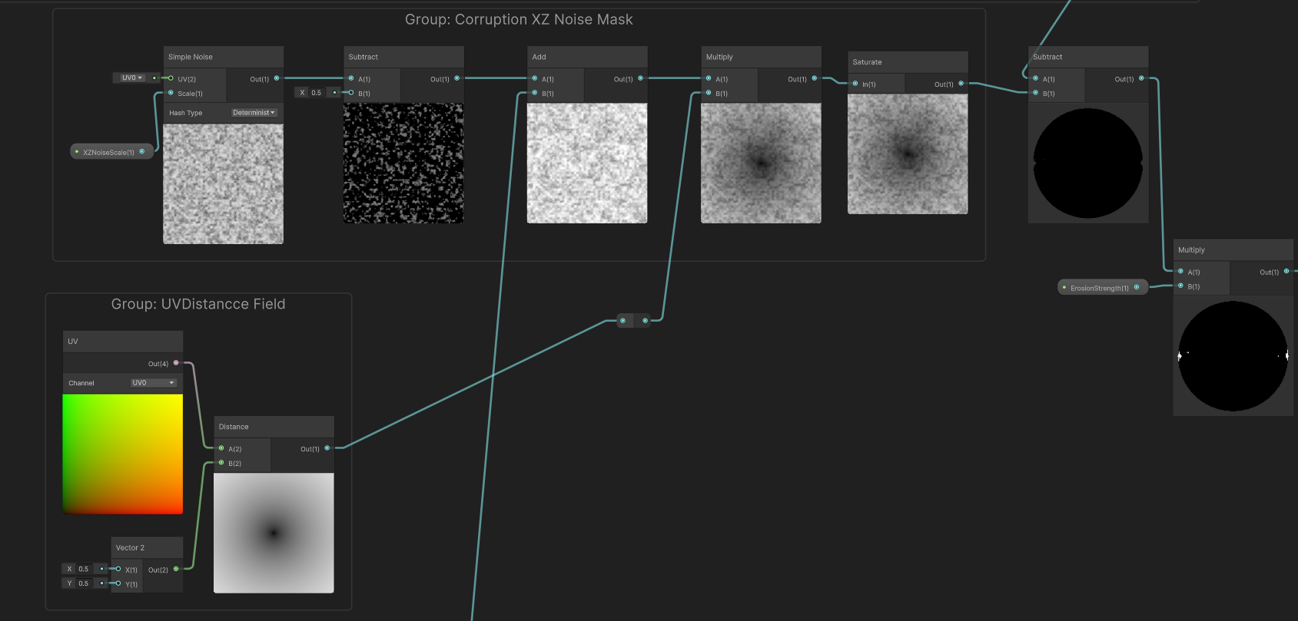Select the Saturate node header
The height and width of the screenshot is (621, 1298).
[908, 62]
